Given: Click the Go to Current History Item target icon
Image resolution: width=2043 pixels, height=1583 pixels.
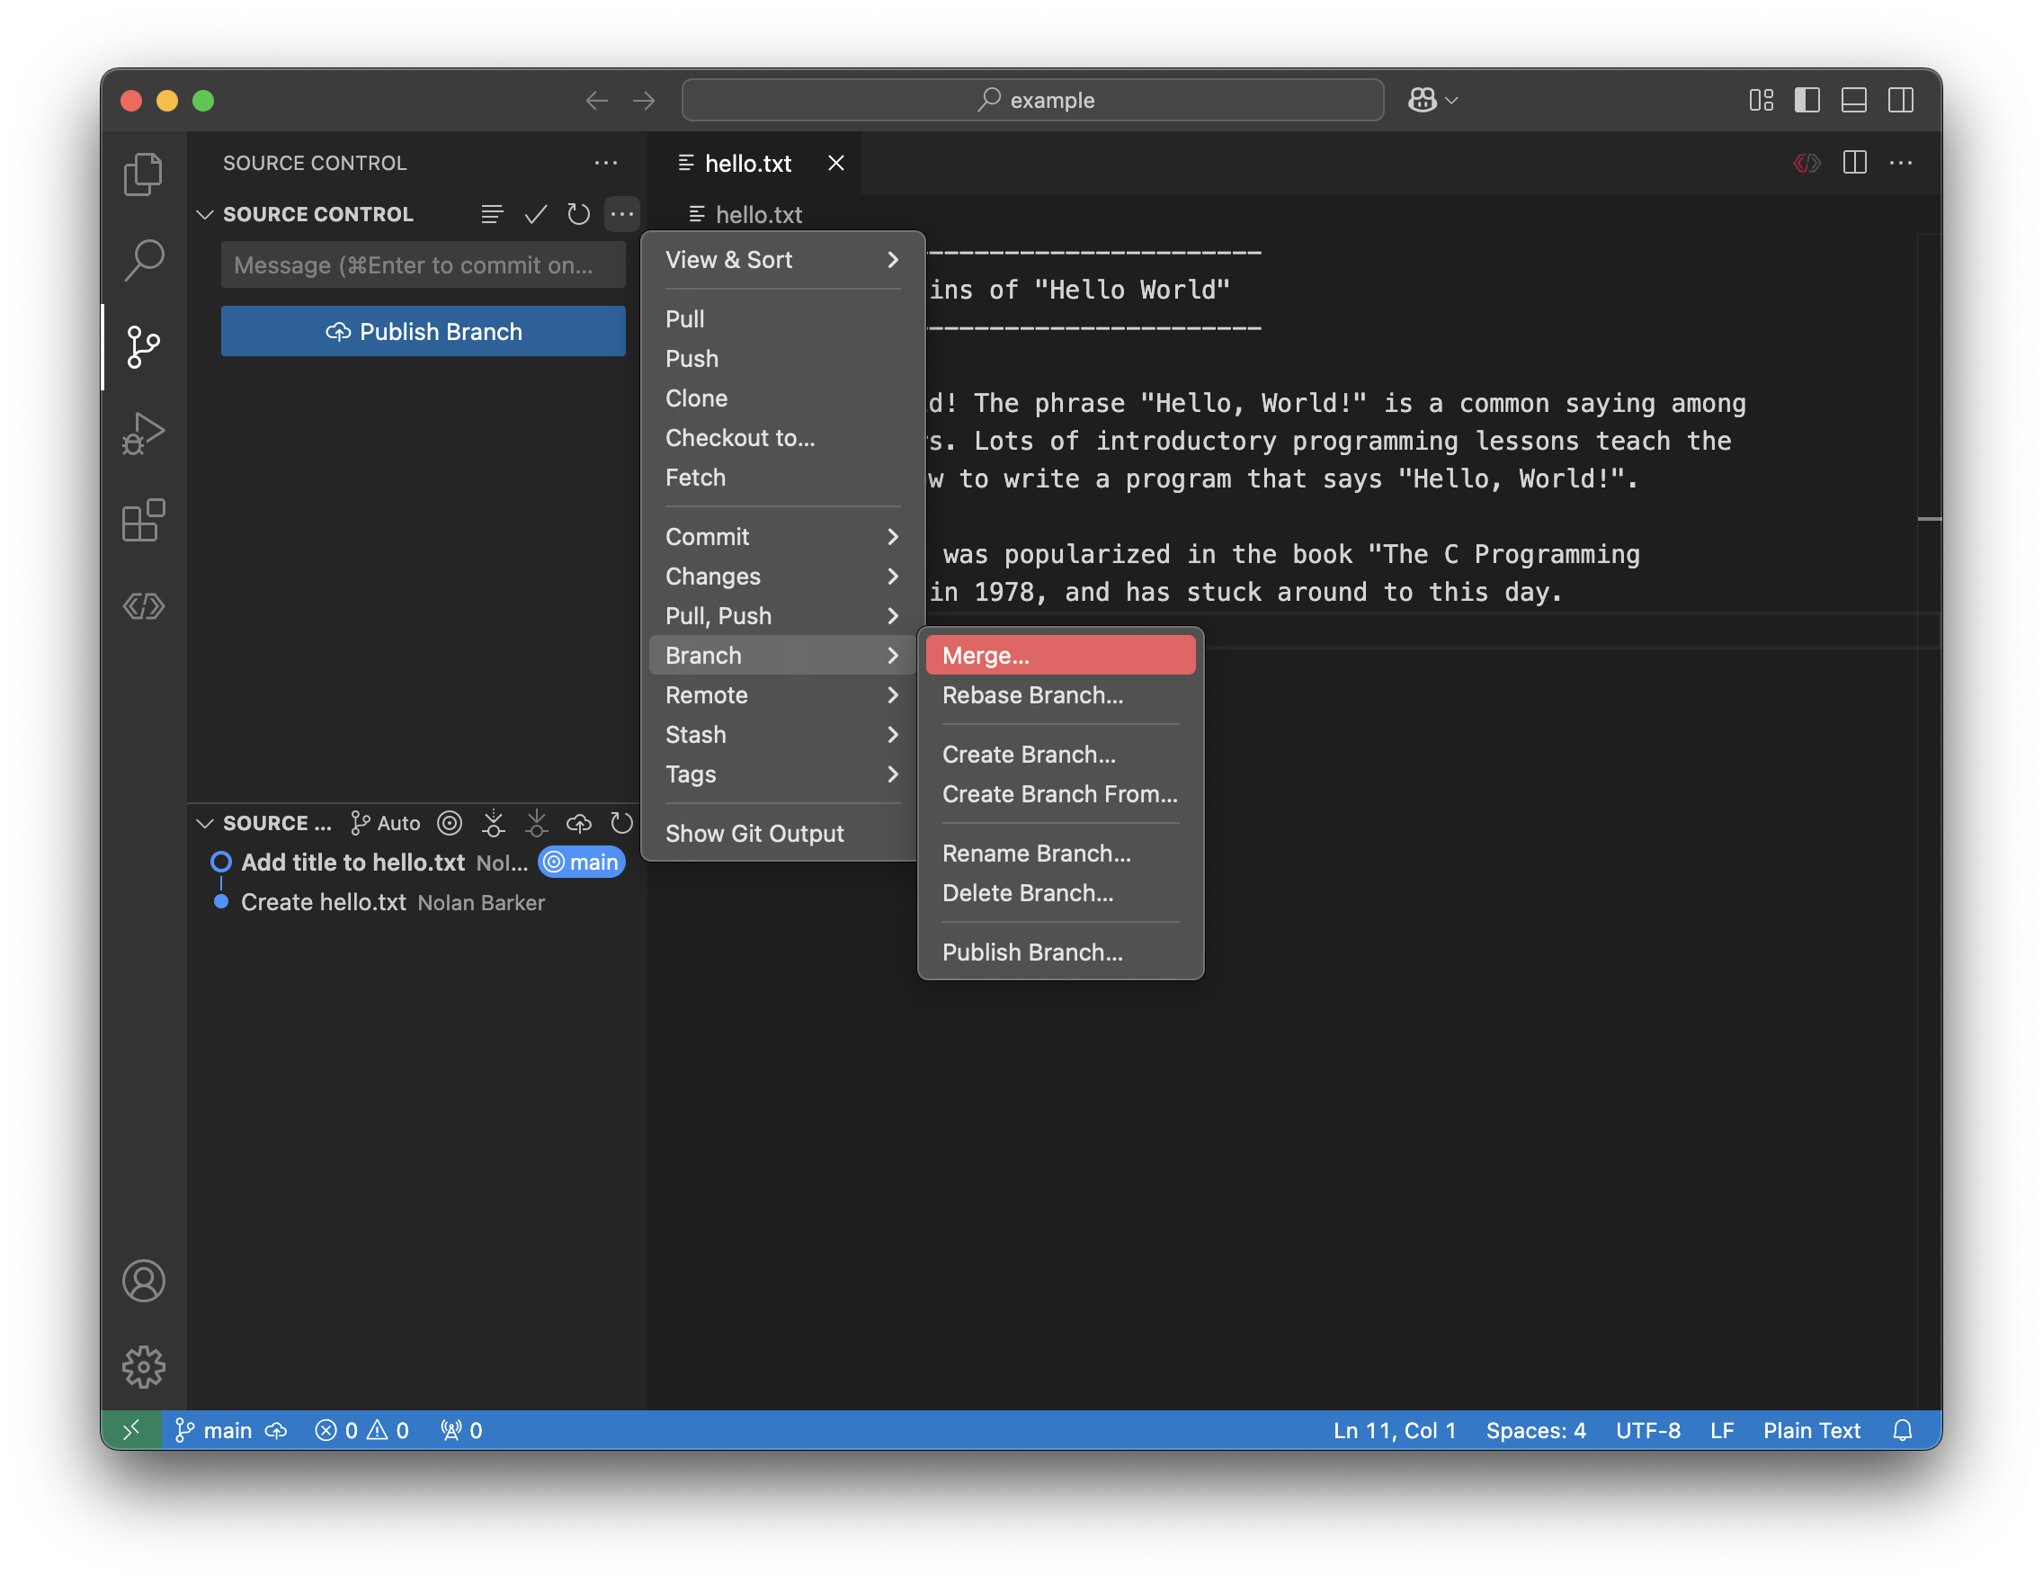Looking at the screenshot, I should 450,822.
